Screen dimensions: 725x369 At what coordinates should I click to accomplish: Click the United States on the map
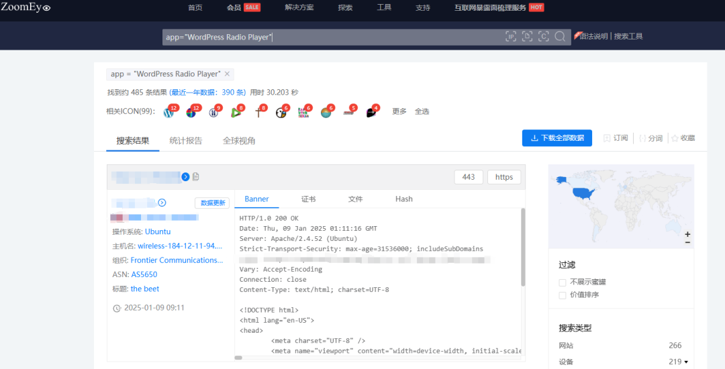583,193
